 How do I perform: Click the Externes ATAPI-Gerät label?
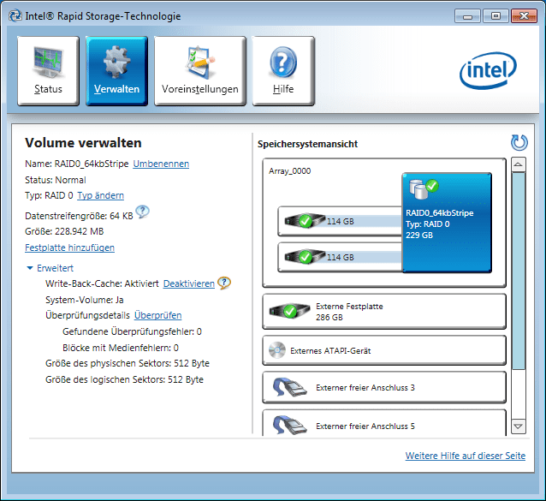pyautogui.click(x=330, y=351)
